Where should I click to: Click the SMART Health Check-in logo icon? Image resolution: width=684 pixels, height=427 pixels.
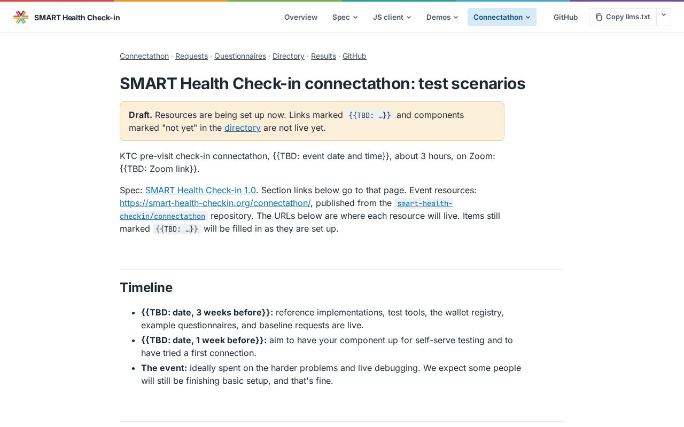point(21,17)
